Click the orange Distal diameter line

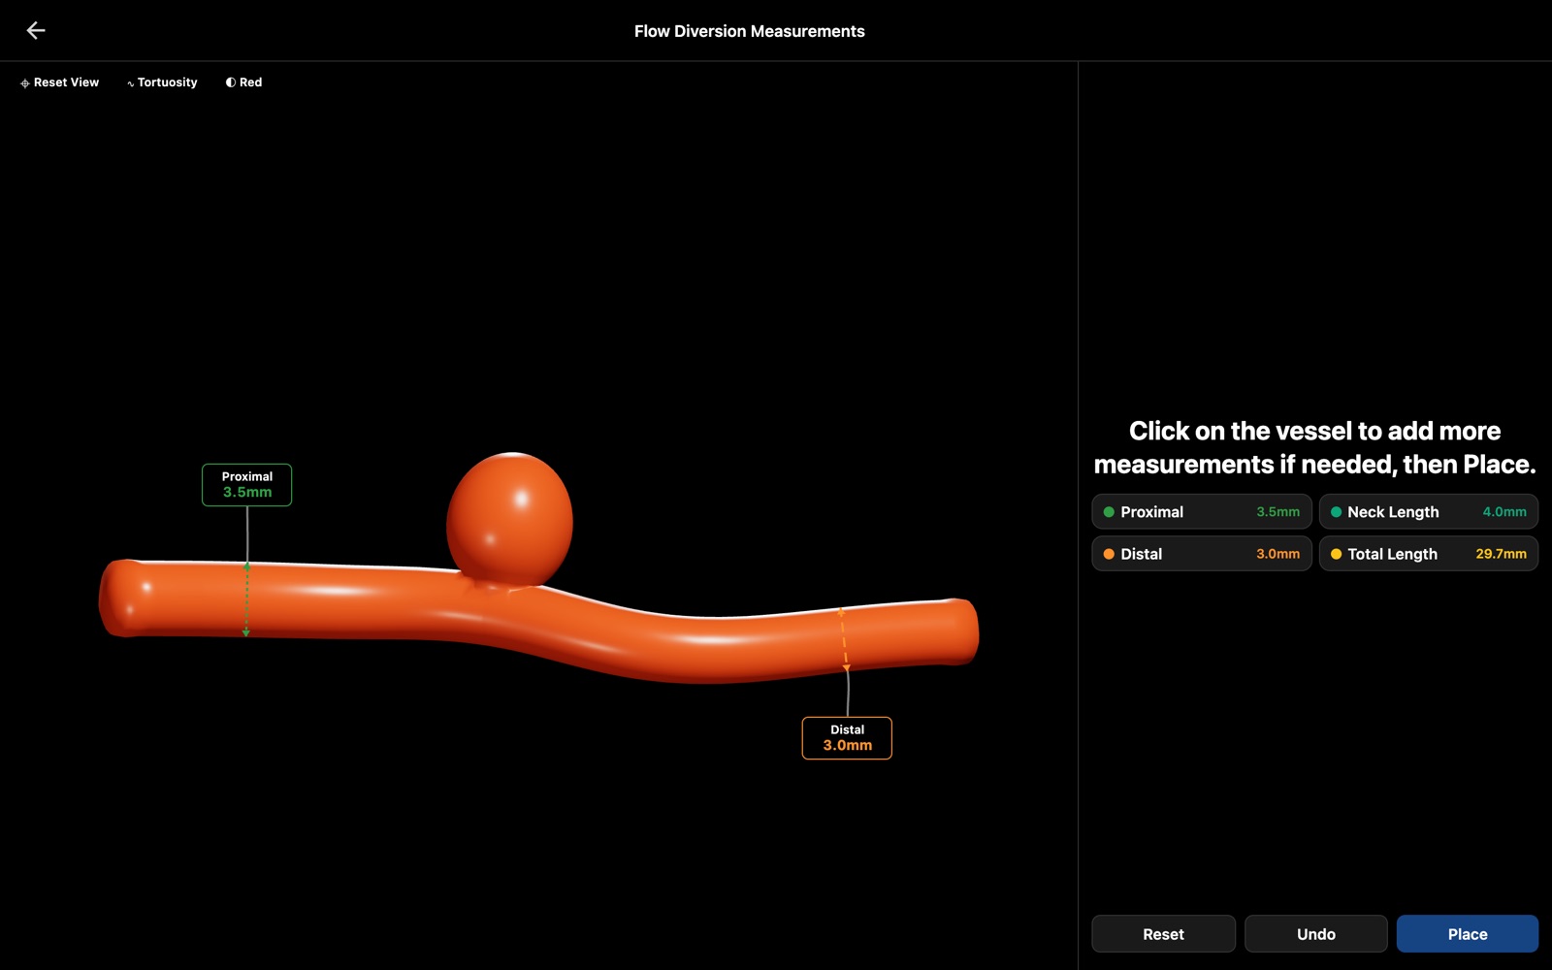tap(844, 640)
